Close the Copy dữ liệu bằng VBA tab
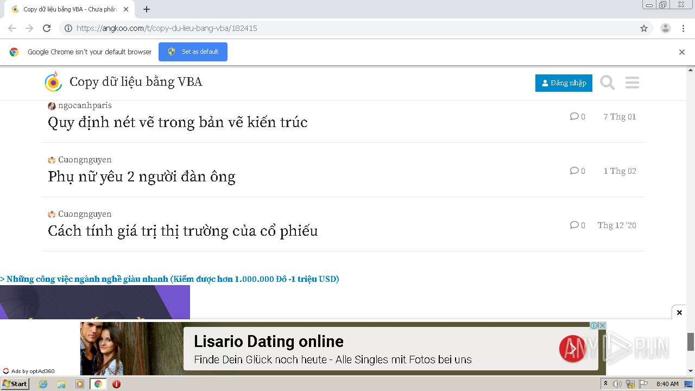Screen dimensions: 695x391 pyautogui.click(x=127, y=9)
